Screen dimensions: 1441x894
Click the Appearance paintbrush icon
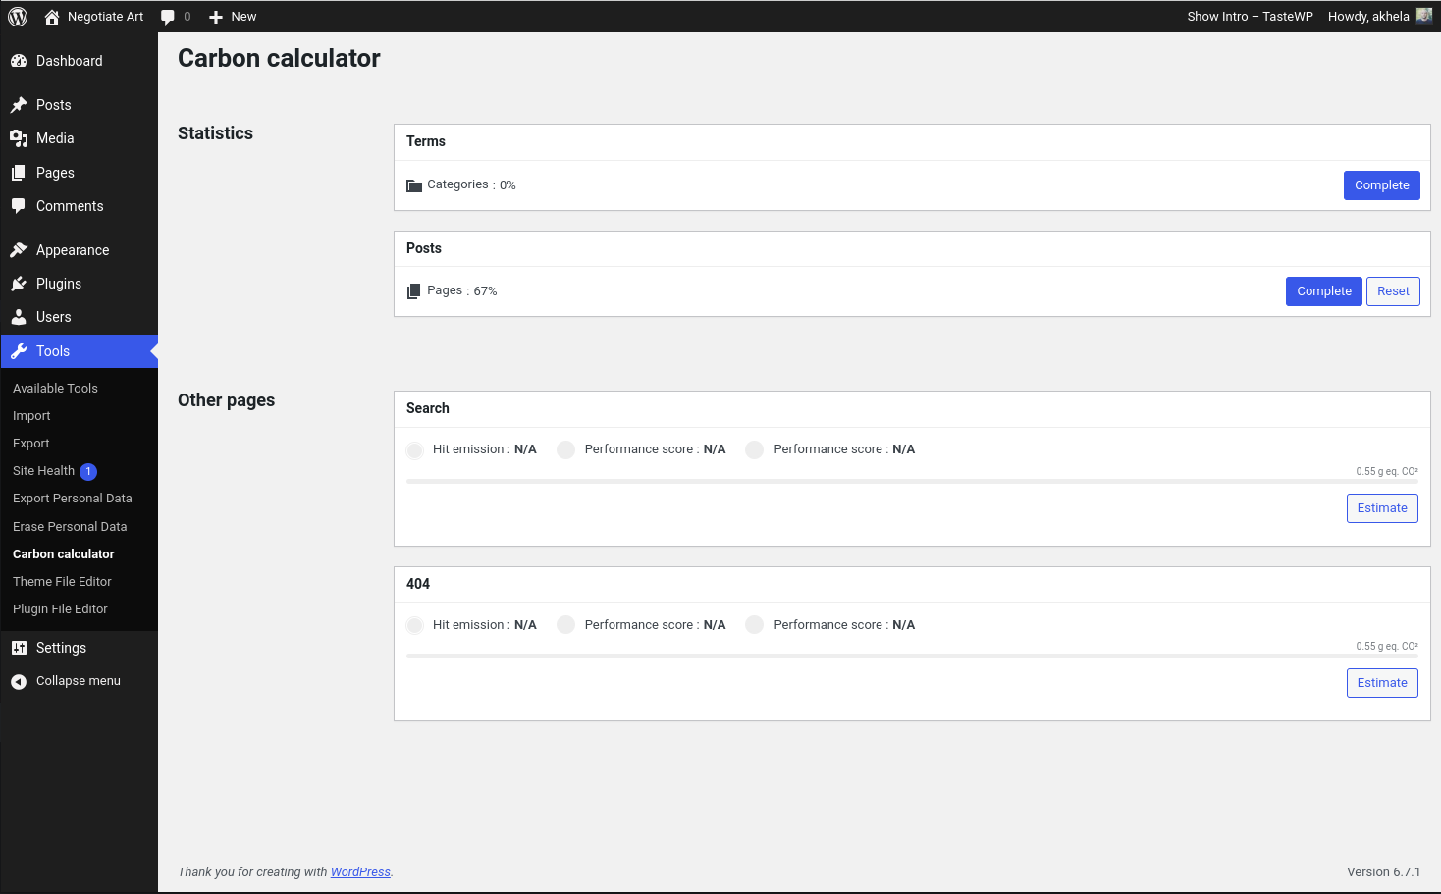pyautogui.click(x=19, y=250)
